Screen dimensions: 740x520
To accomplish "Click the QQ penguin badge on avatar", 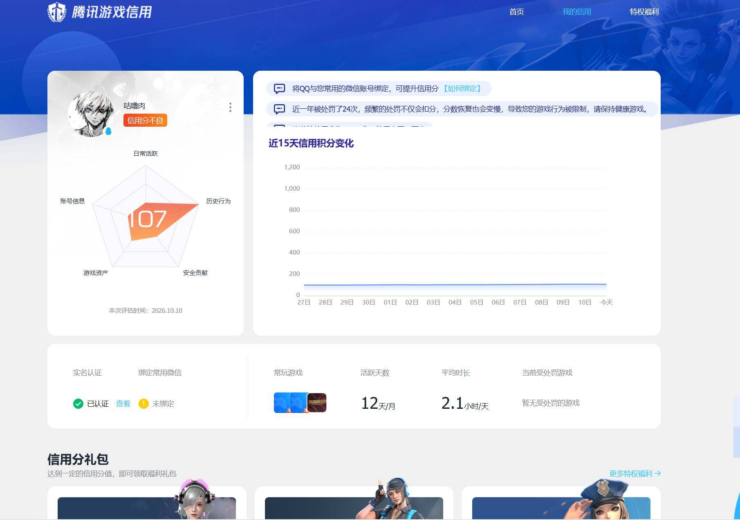I will pos(108,131).
